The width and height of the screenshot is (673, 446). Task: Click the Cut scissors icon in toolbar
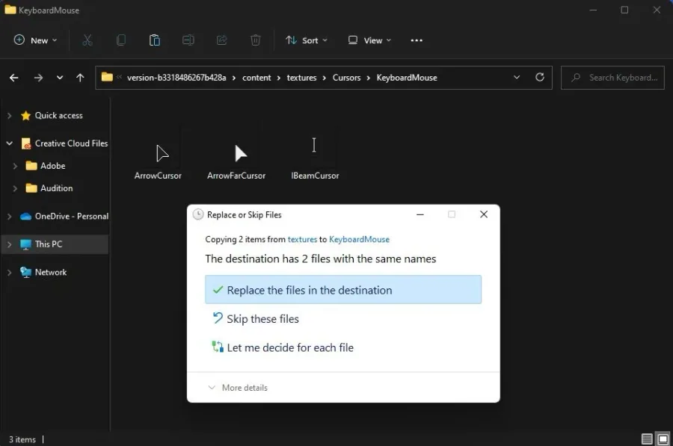[x=87, y=40]
